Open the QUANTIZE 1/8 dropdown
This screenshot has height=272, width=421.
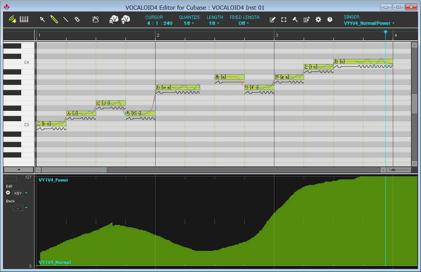click(x=189, y=23)
